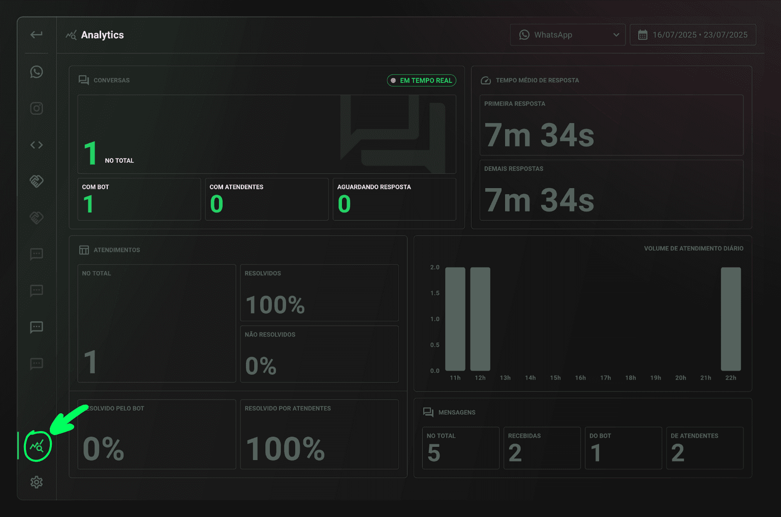This screenshot has width=781, height=517.
Task: Click the ATENDIMENTOS section heading
Action: pos(117,250)
